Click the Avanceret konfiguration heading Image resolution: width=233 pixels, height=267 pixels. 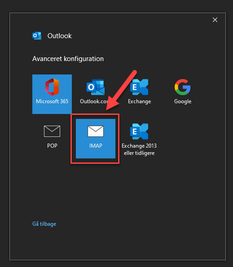pyautogui.click(x=68, y=59)
